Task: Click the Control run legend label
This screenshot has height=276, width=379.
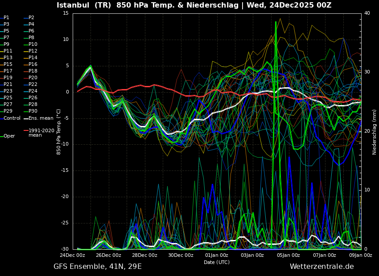Action: click(12, 118)
